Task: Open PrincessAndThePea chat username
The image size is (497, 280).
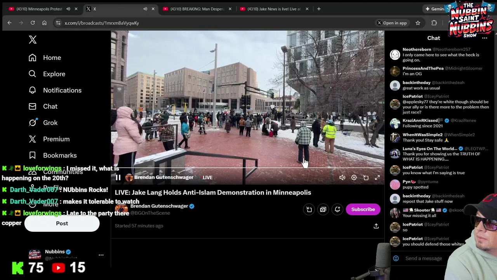Action: click(423, 68)
